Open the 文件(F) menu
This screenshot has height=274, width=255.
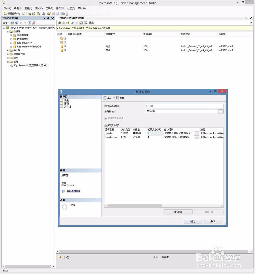pos(7,8)
